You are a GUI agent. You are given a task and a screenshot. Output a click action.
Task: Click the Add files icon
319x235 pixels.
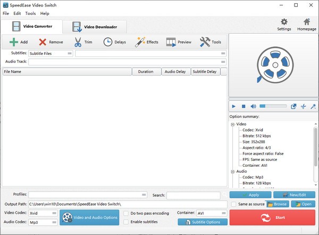(x=14, y=42)
